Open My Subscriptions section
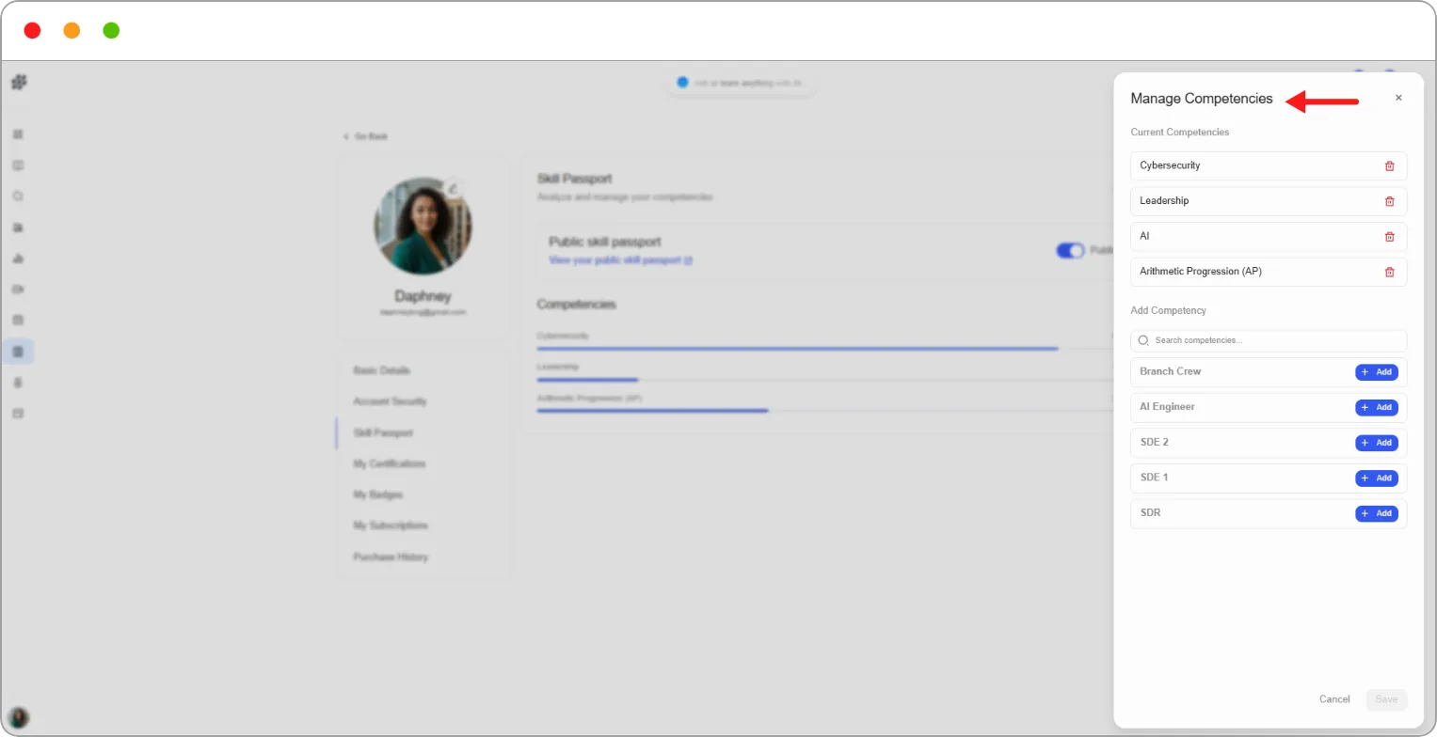The height and width of the screenshot is (737, 1437). tap(391, 525)
